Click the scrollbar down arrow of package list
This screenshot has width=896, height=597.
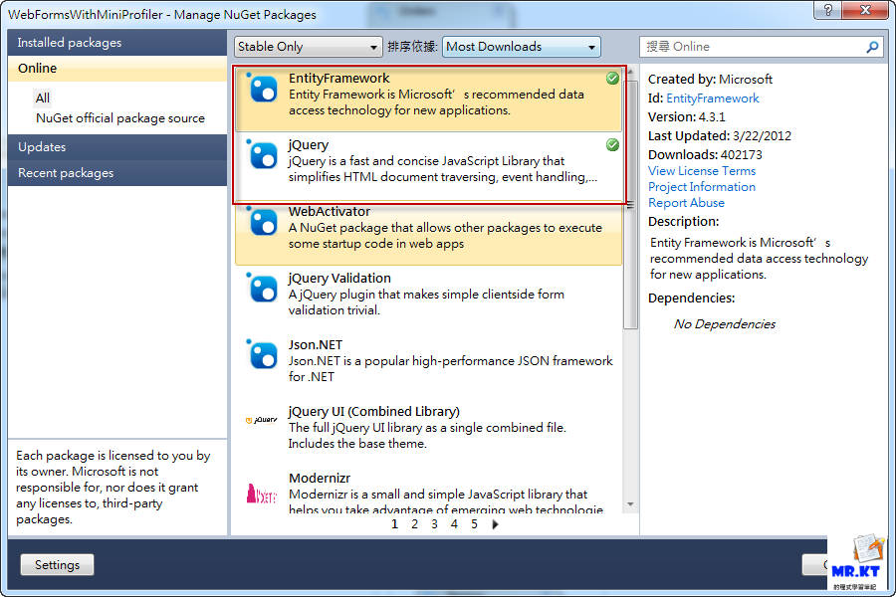pos(630,504)
